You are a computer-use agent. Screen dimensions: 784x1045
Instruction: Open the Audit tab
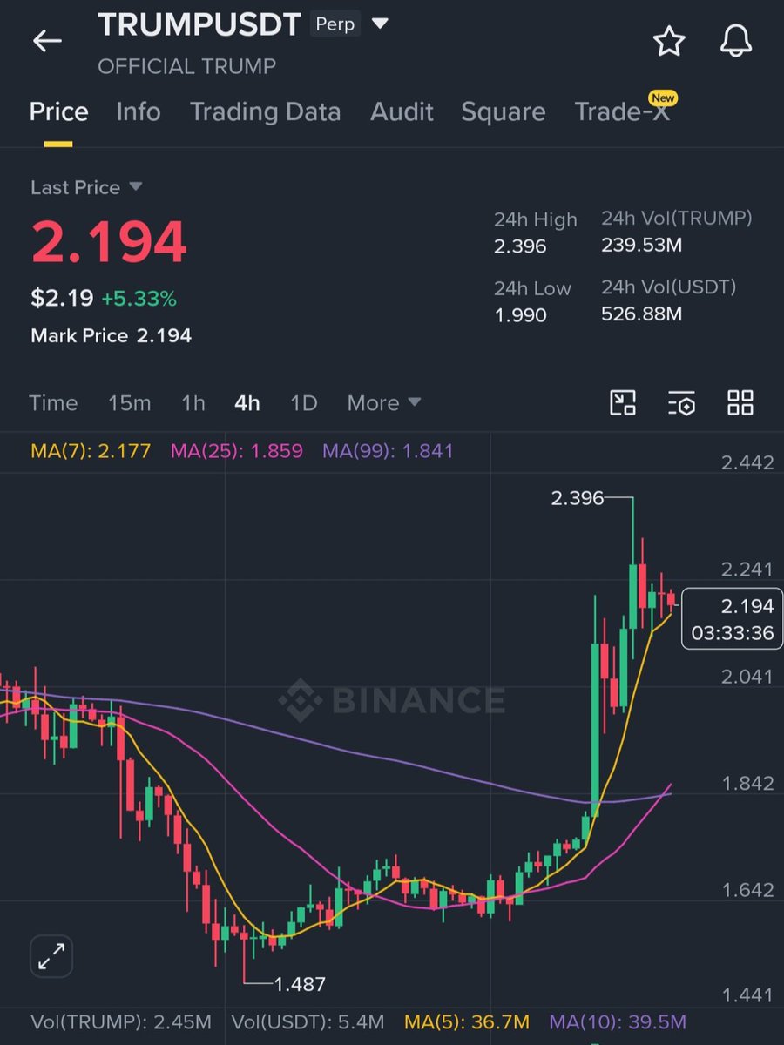(x=402, y=111)
